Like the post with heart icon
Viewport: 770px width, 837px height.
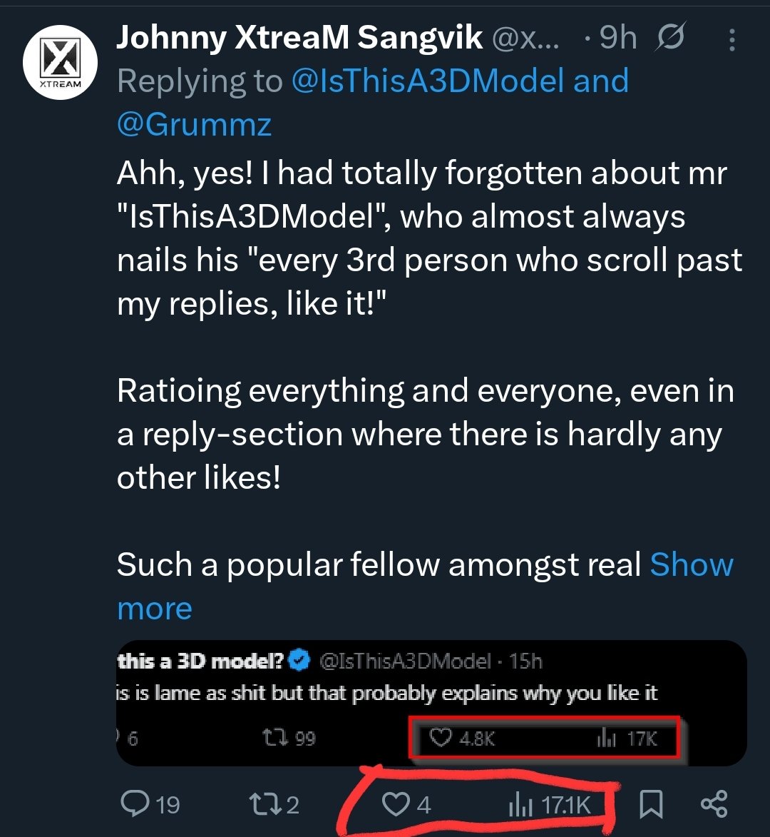coord(396,804)
